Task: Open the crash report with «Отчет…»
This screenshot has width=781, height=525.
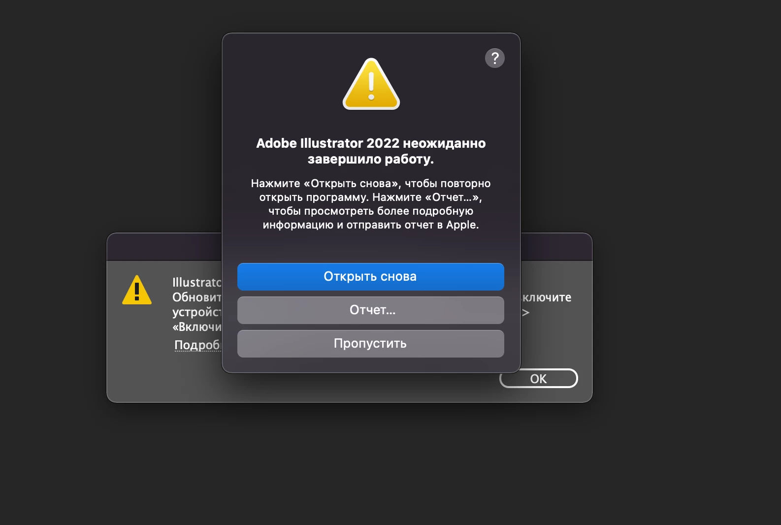Action: click(x=371, y=310)
